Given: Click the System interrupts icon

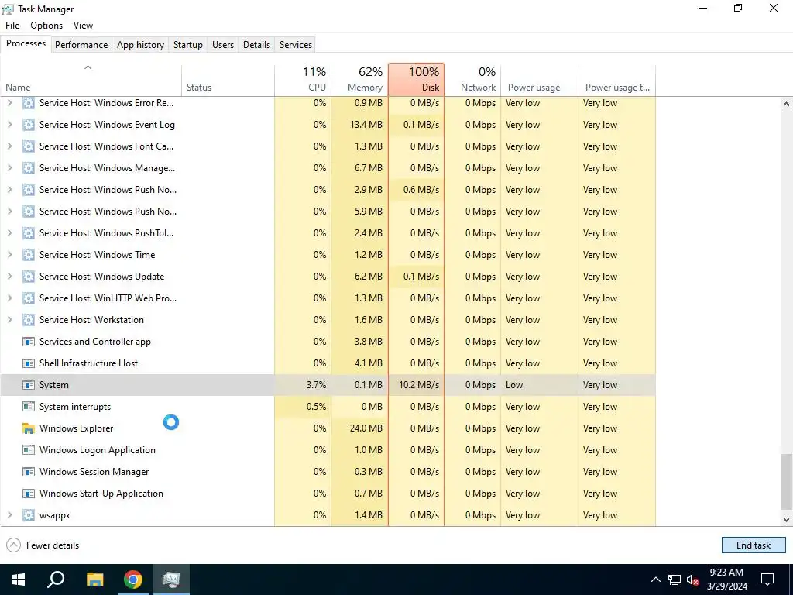Looking at the screenshot, I should click(x=29, y=406).
